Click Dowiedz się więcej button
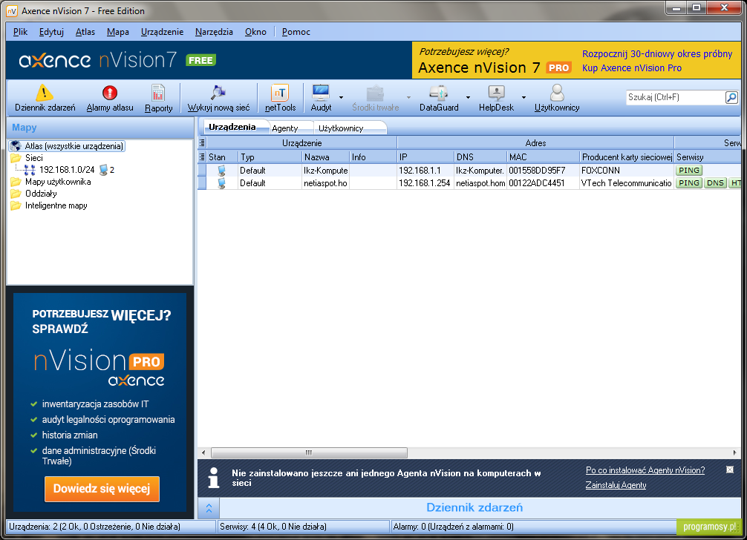Screen dimensions: 747x540 (x=102, y=489)
